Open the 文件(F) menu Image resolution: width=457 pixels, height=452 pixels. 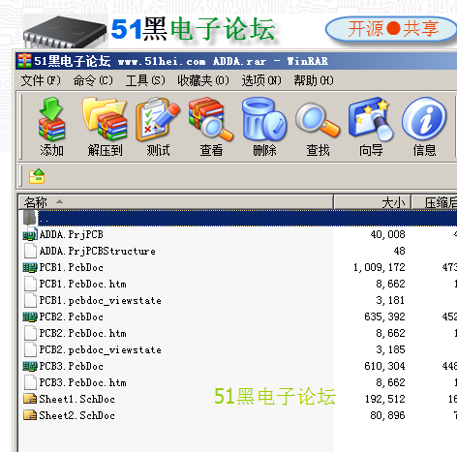click(41, 80)
